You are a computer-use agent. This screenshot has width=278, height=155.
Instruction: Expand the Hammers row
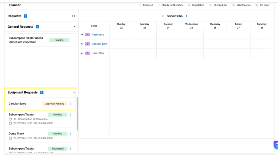click(x=82, y=35)
